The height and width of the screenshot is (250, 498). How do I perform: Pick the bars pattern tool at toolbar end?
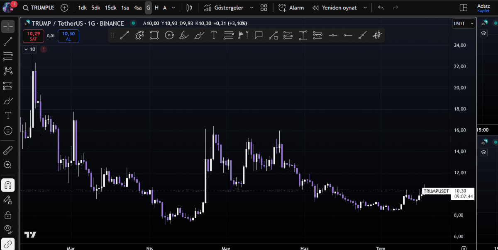click(377, 35)
